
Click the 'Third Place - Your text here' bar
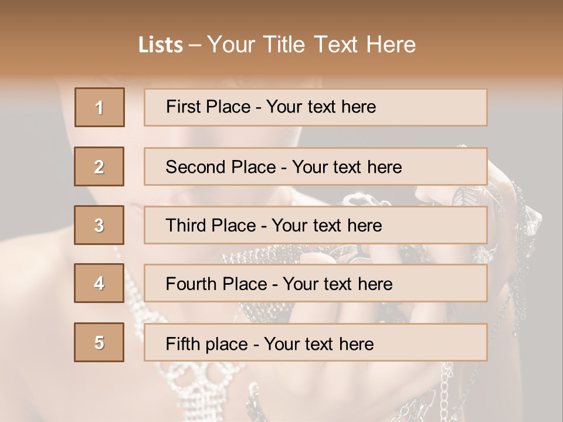[316, 225]
